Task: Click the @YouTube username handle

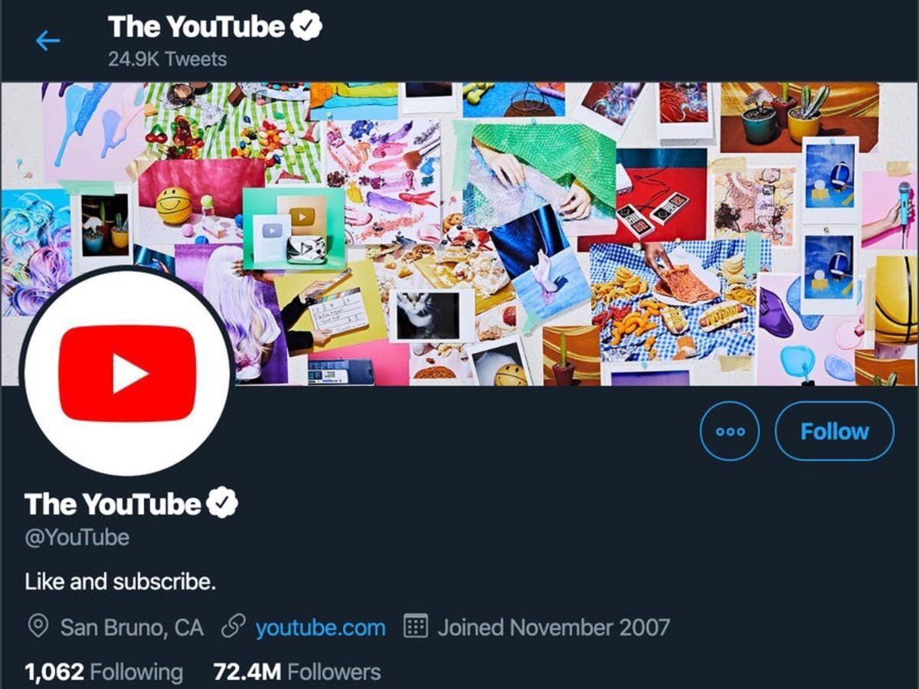Action: (77, 537)
